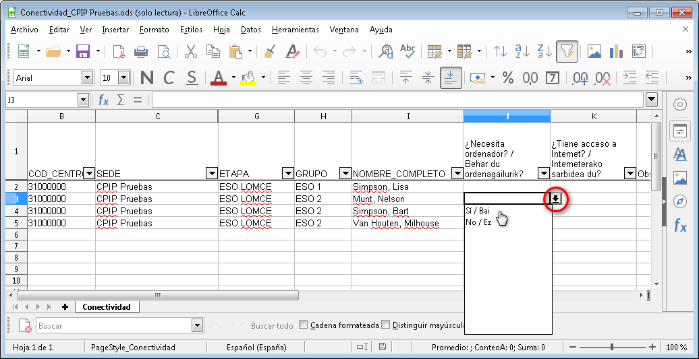Toggle Italic C formatting
The height and width of the screenshot is (359, 699).
169,78
